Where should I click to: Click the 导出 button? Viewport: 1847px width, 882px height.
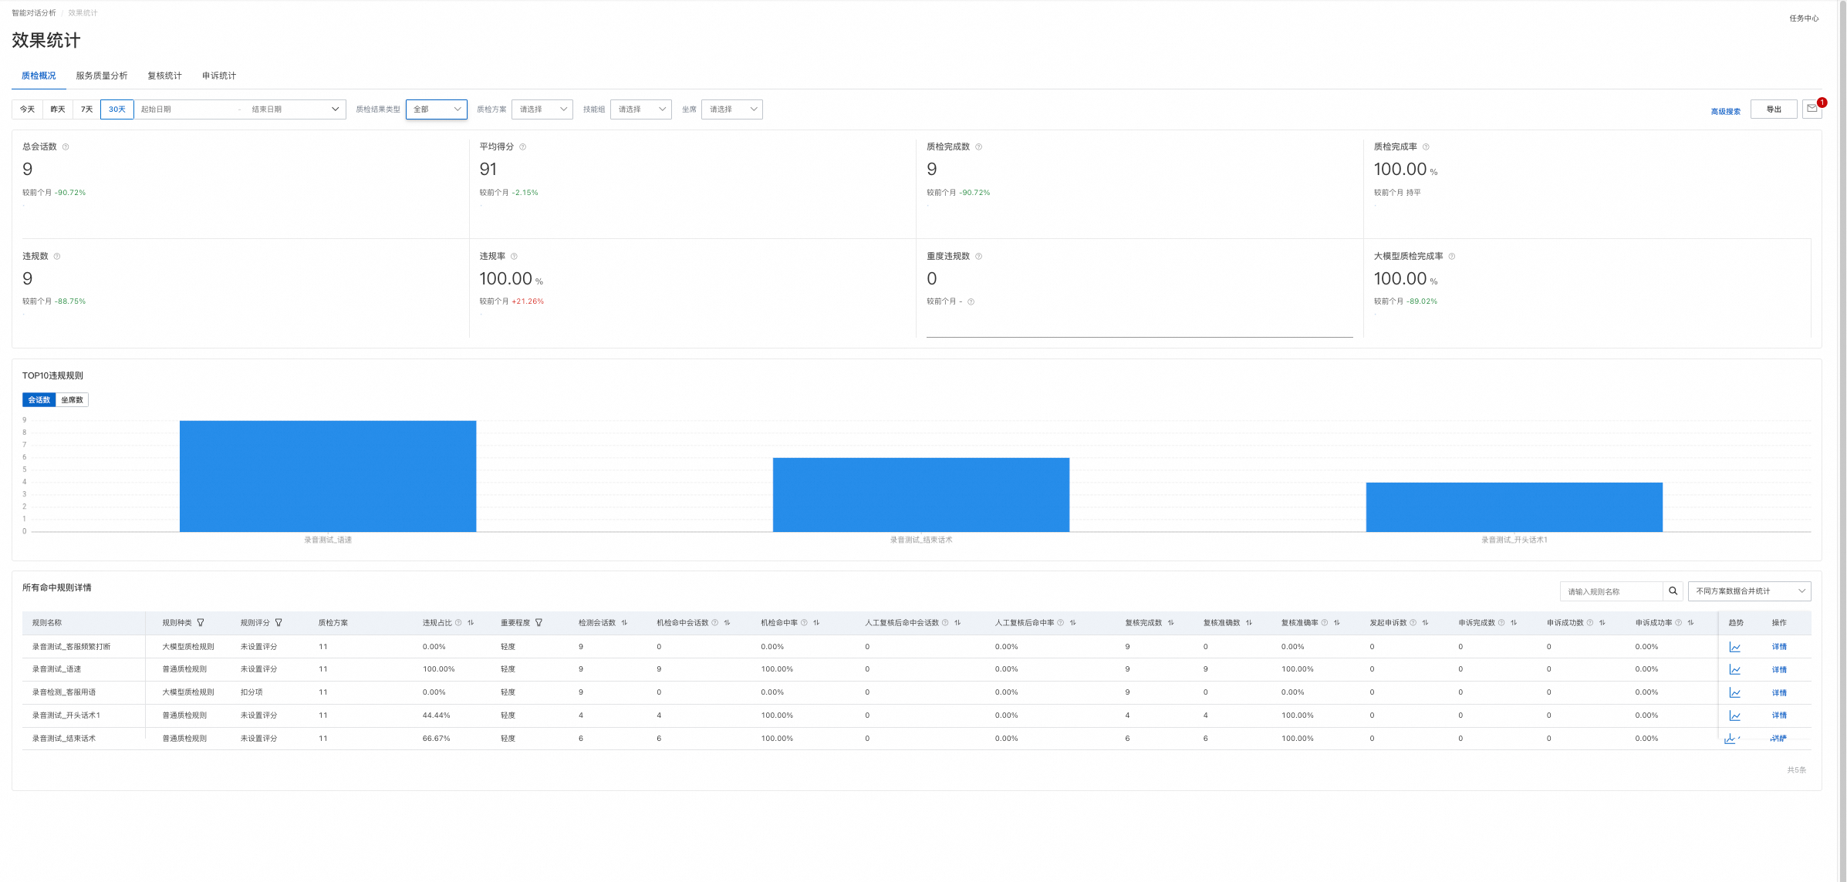1774,109
